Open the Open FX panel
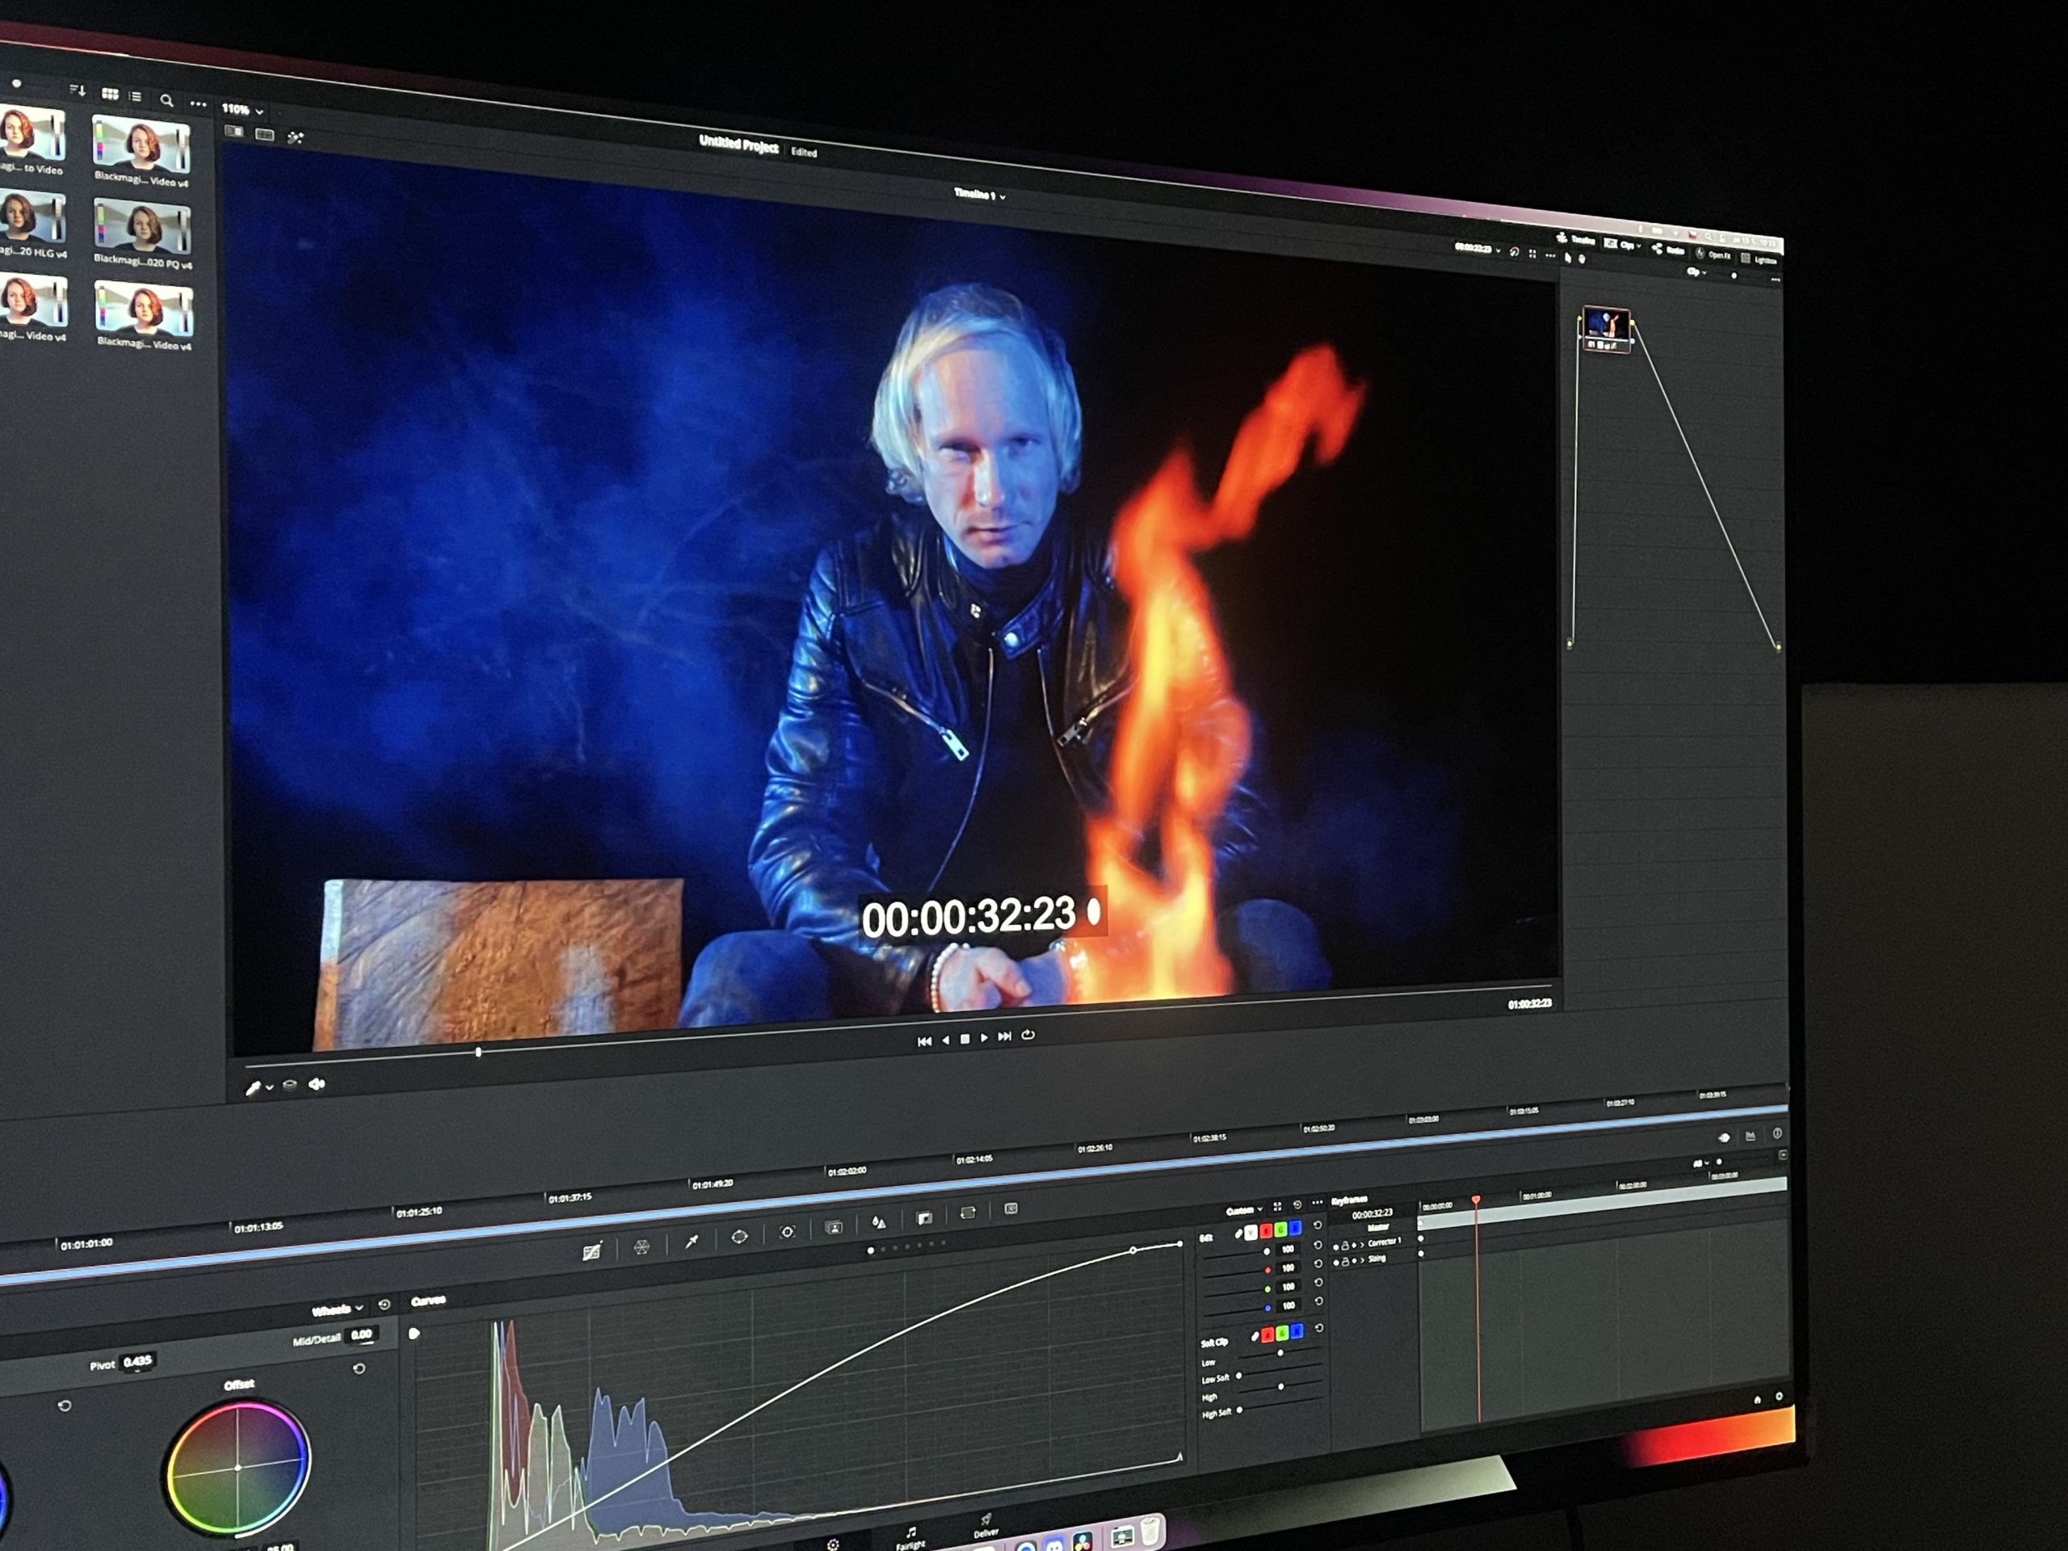Viewport: 2068px width, 1551px height. click(x=1713, y=254)
